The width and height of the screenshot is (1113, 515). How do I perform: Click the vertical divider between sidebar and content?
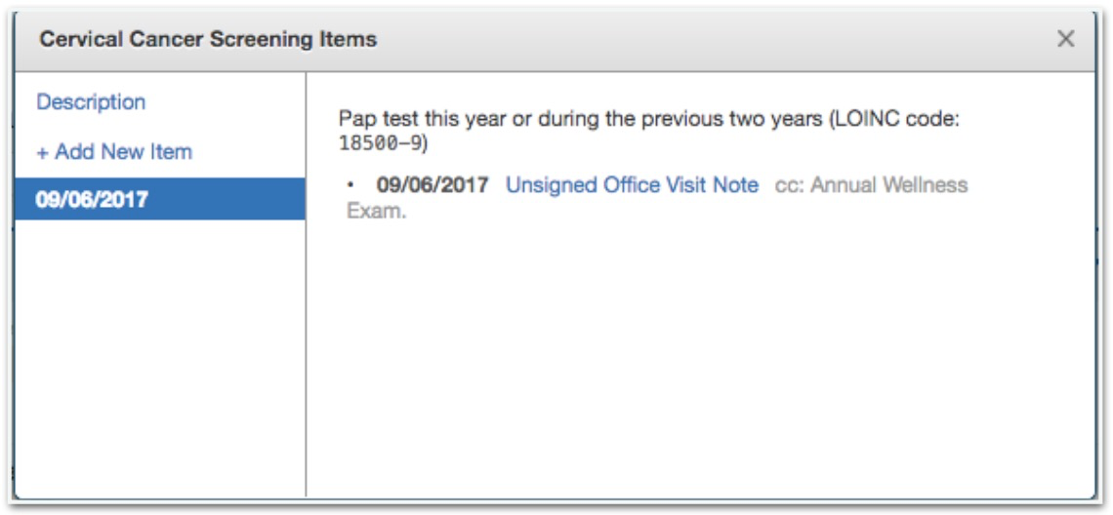(x=306, y=284)
